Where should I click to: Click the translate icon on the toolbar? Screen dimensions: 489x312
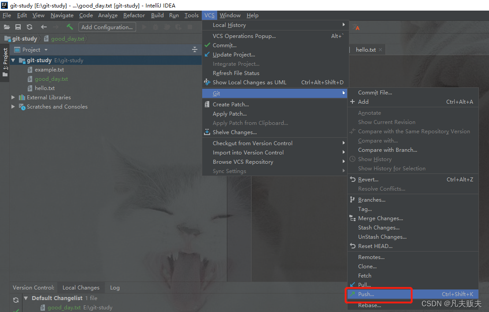point(356,27)
